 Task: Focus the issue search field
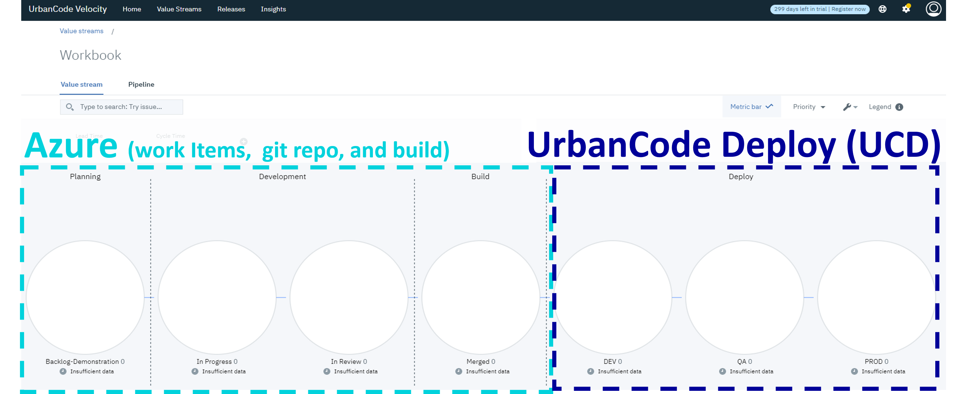121,107
